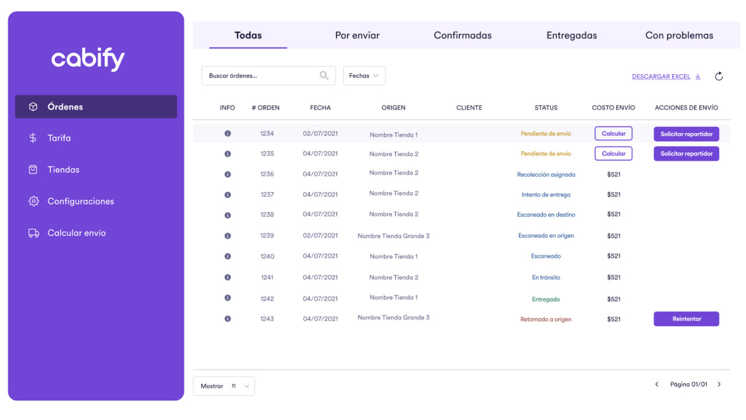Viewport: 746px width, 420px height.
Task: Click Calcular for order 1235
Action: [613, 153]
